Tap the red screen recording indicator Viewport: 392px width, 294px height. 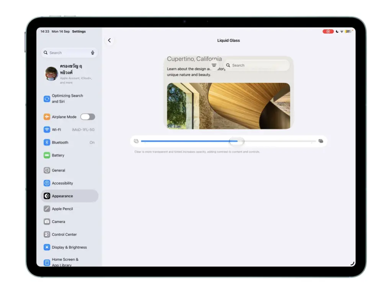tap(328, 31)
